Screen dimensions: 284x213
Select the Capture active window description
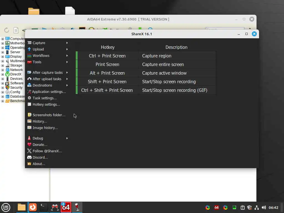164,73
